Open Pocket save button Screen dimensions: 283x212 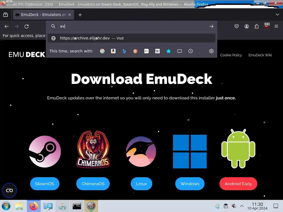click(237, 26)
